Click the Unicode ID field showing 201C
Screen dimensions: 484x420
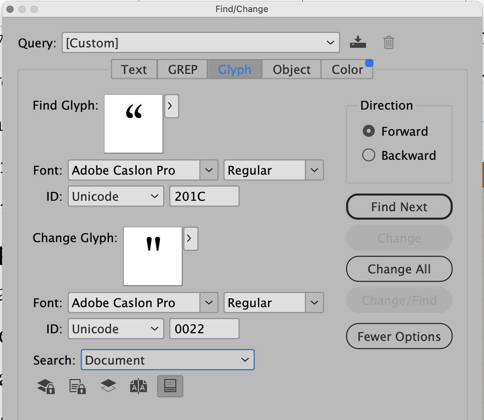tap(204, 196)
